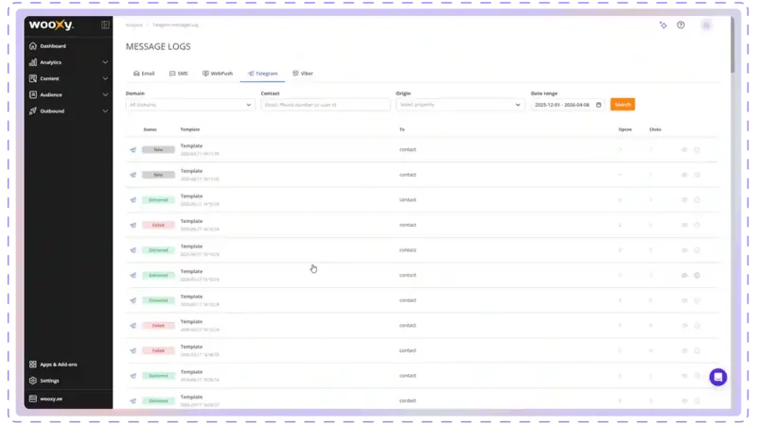The width and height of the screenshot is (757, 425).
Task: Click the Opens column header
Action: (x=625, y=129)
